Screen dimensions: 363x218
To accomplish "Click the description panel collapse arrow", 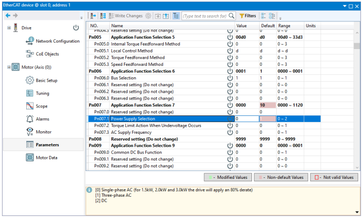I will click(x=358, y=212).
